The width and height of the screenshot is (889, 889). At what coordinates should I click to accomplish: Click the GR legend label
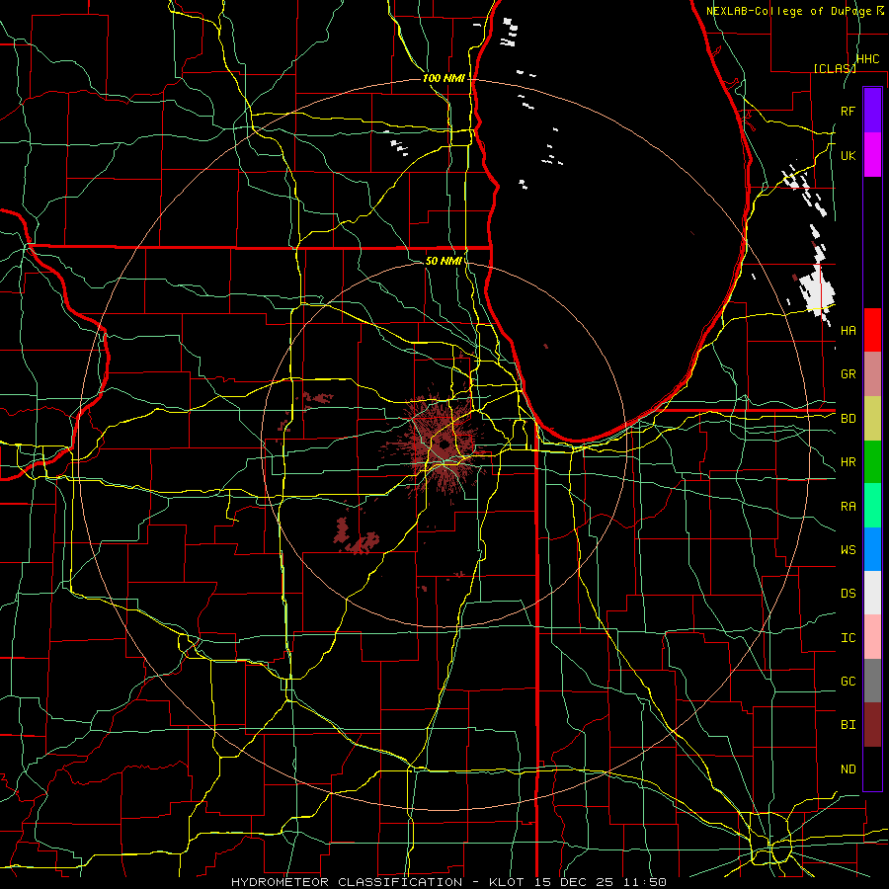click(848, 374)
